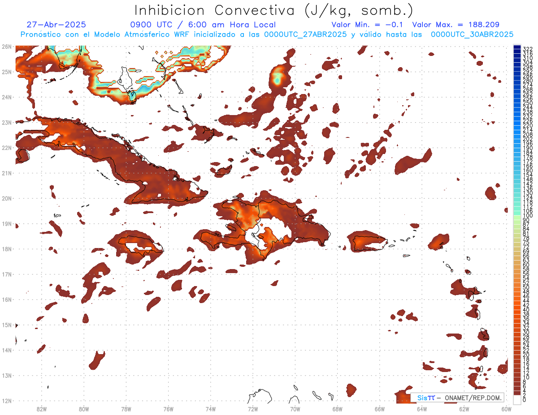Viewport: 538px width, 415px height.
Task: Click the '70W' longitude label
Action: [x=295, y=409]
